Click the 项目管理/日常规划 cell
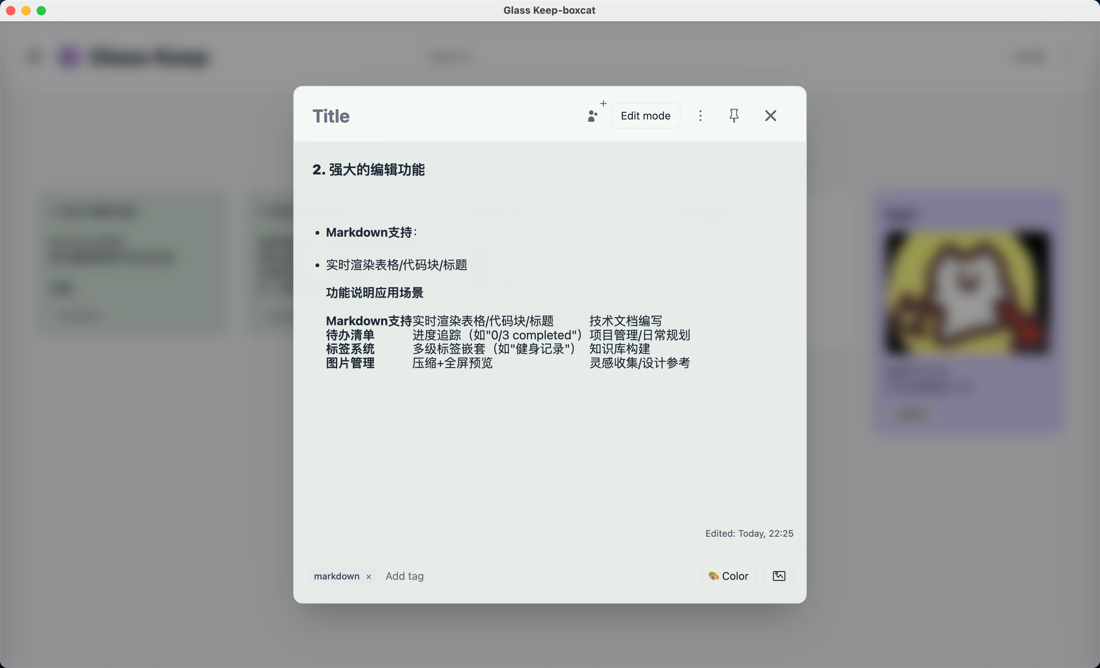This screenshot has height=668, width=1100. click(639, 335)
